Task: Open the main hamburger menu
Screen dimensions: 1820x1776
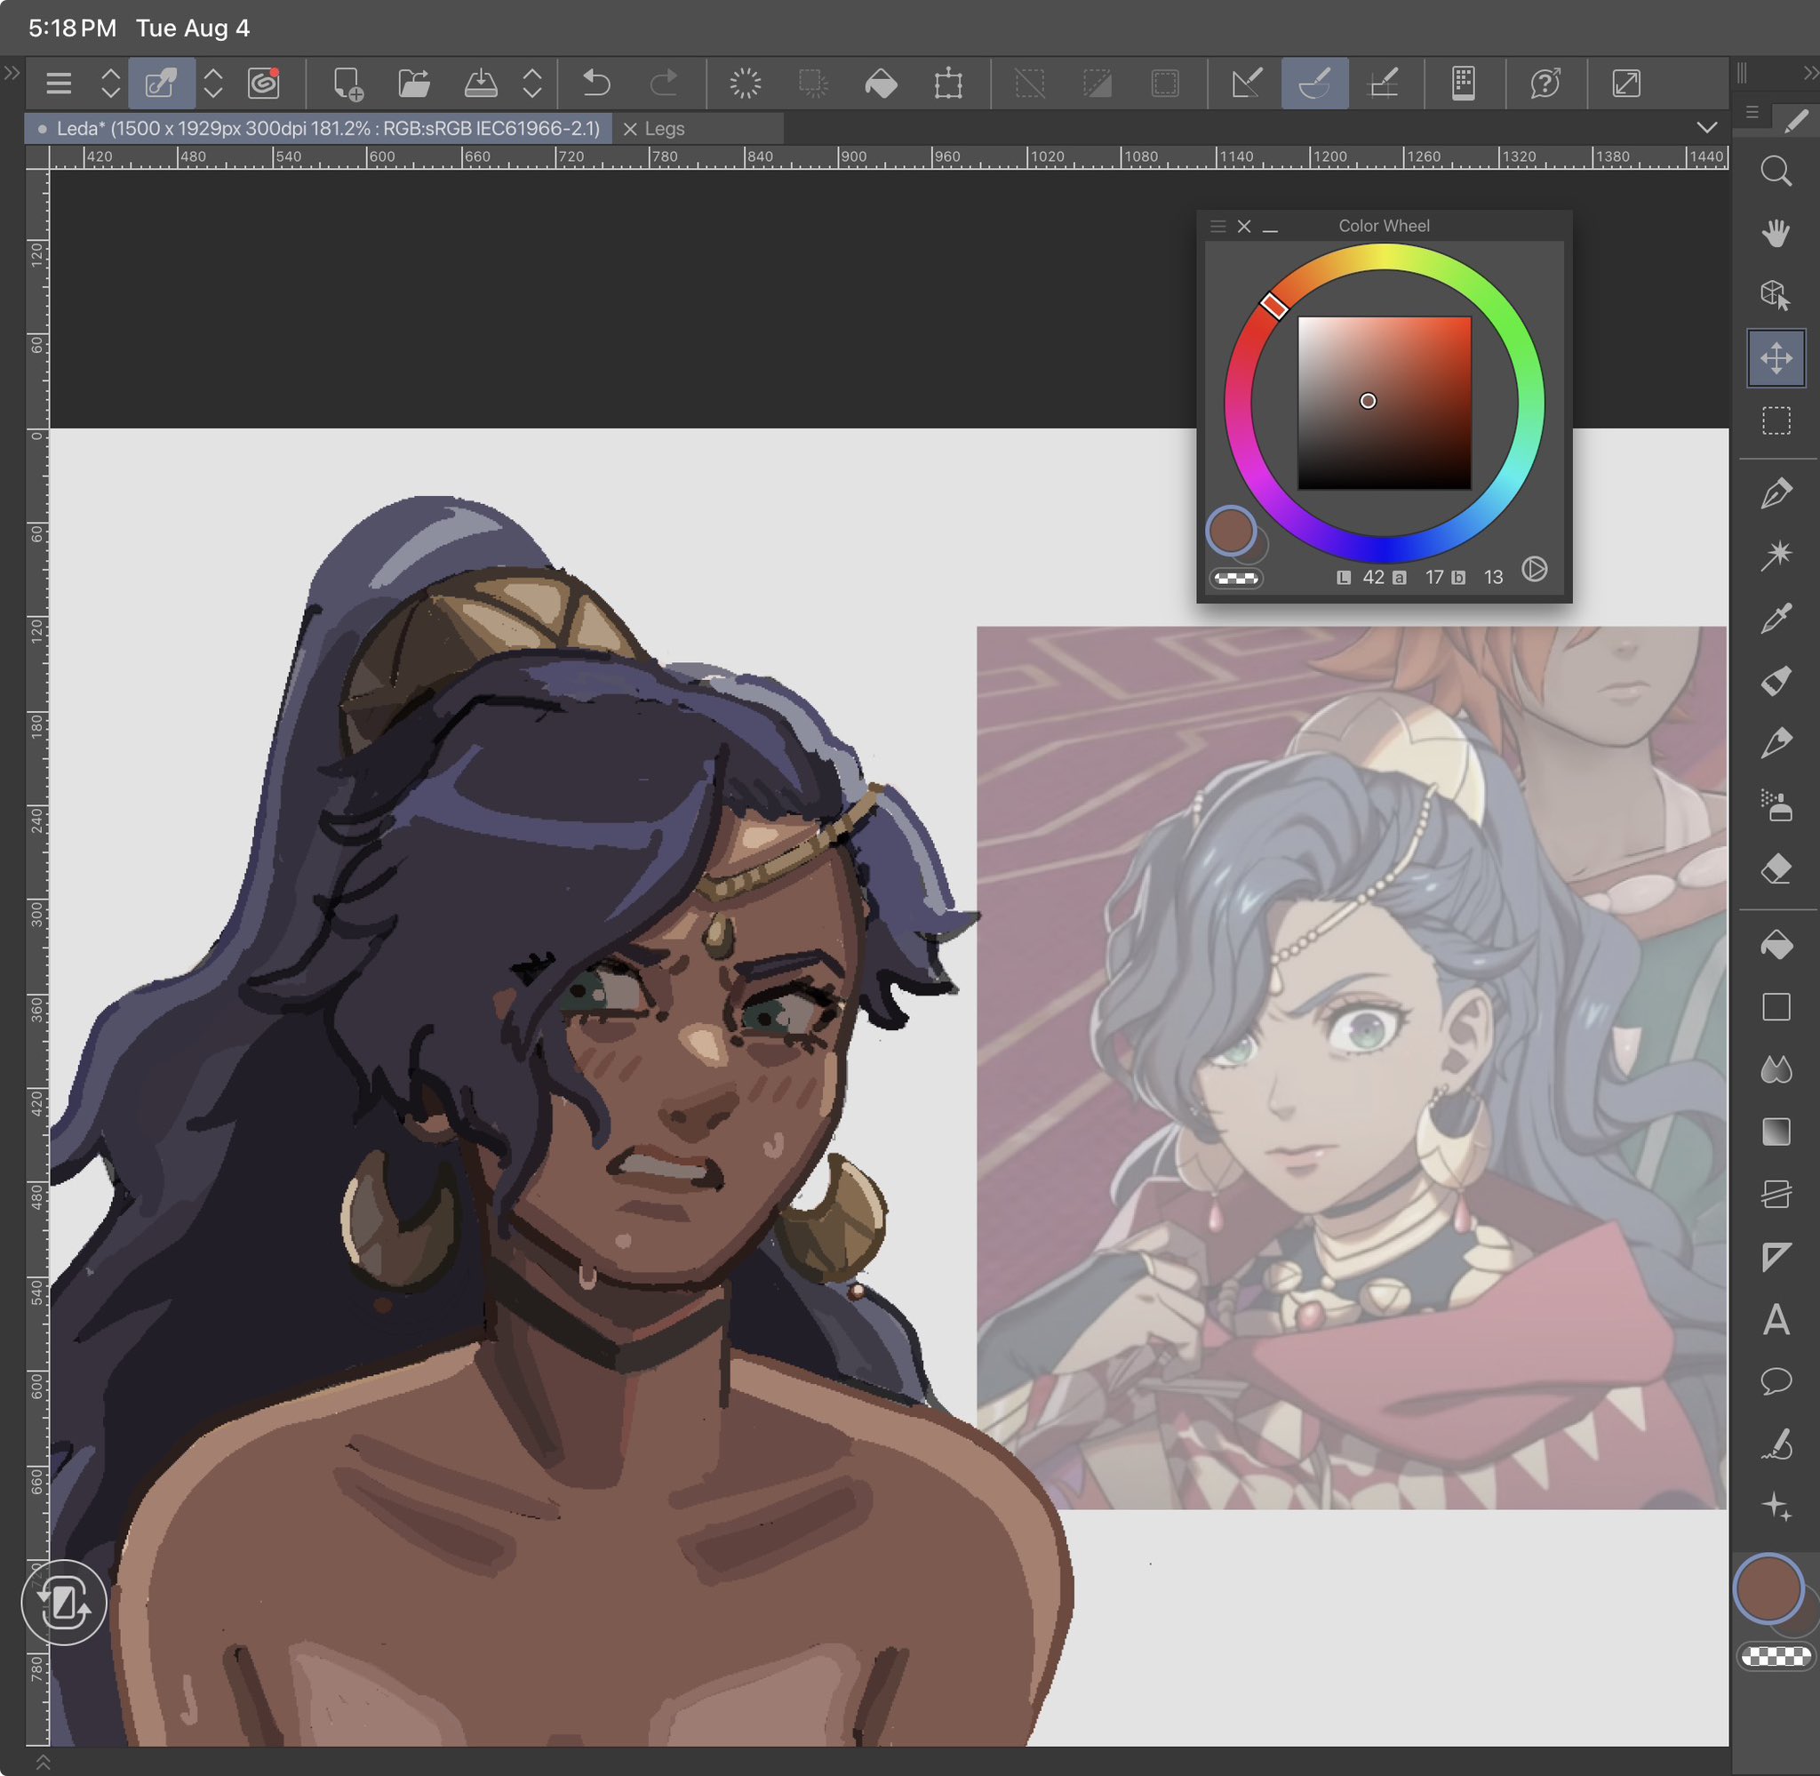Action: [59, 84]
